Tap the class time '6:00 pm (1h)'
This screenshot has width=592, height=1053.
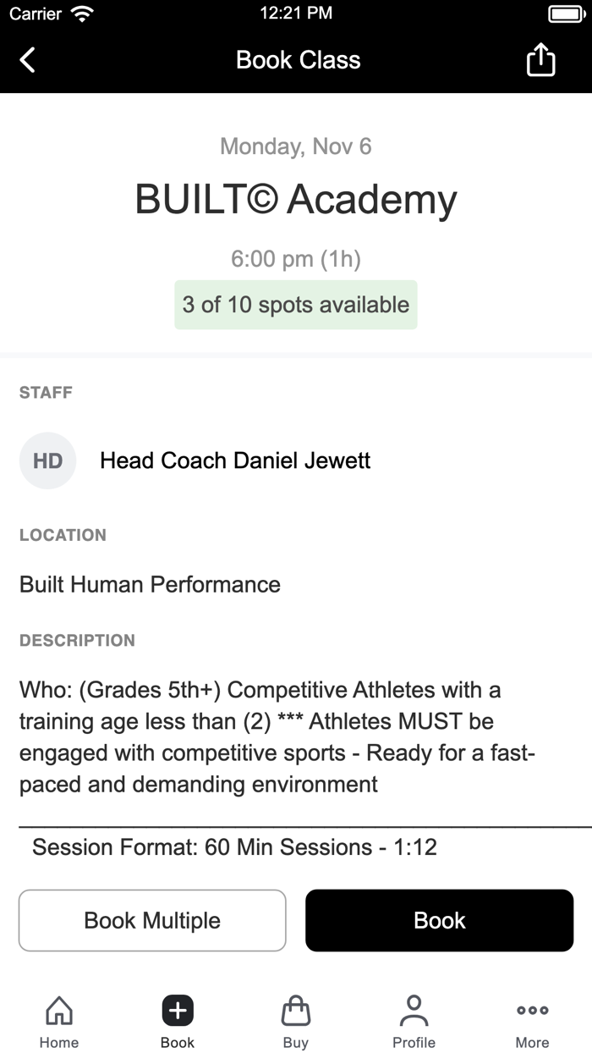pos(295,258)
